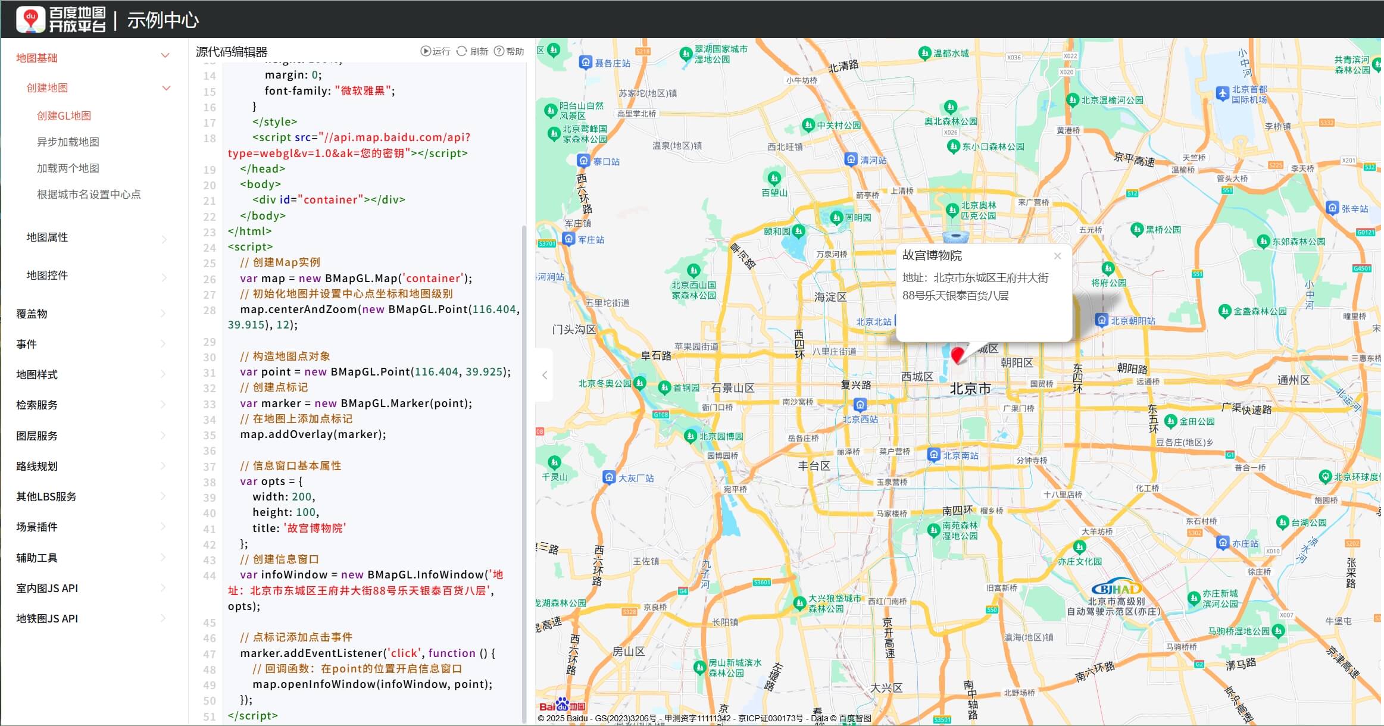Viewport: 1384px width, 726px height.
Task: Expand the 事件 section arrow
Action: coord(164,343)
